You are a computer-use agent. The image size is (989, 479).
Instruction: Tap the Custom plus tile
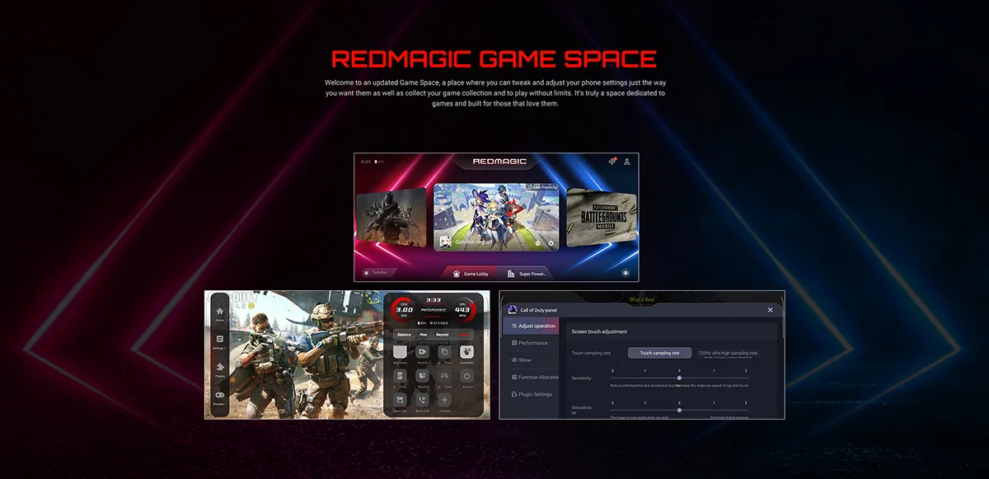coord(444,400)
